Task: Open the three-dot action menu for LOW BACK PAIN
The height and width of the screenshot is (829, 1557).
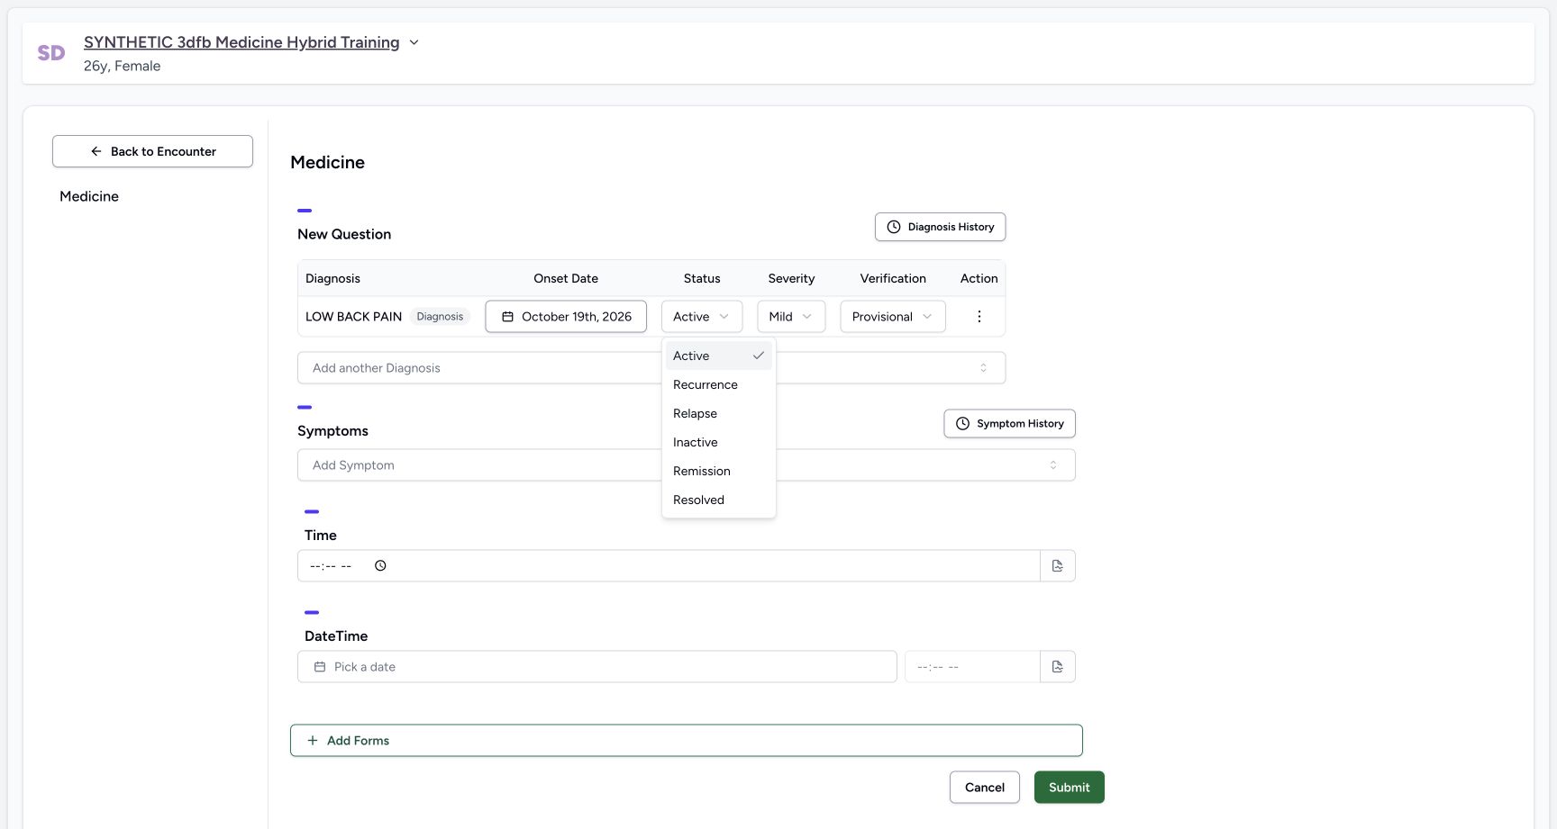Action: (x=979, y=317)
